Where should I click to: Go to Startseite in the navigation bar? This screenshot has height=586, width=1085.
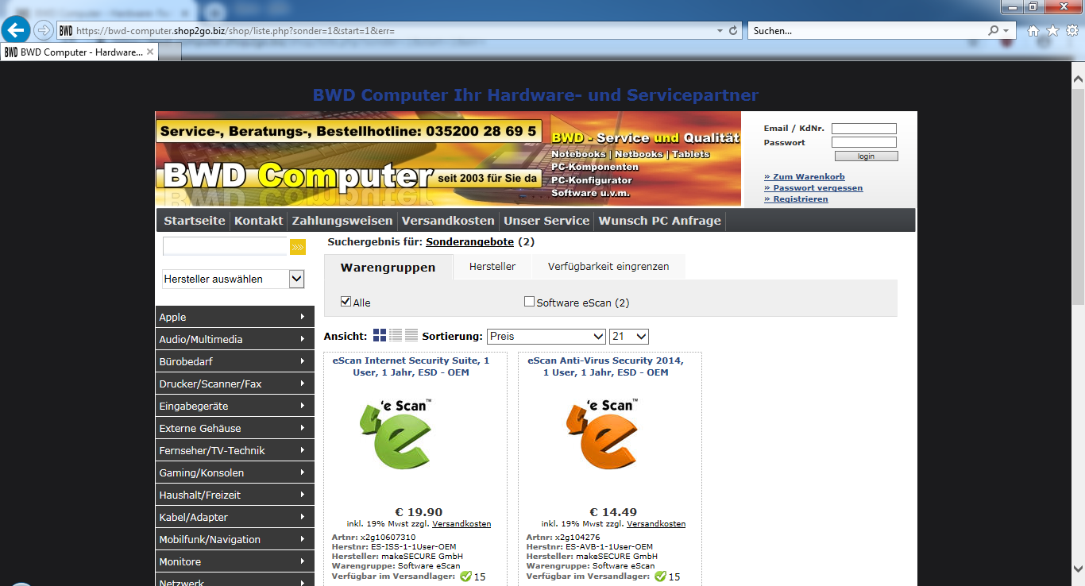(x=195, y=221)
